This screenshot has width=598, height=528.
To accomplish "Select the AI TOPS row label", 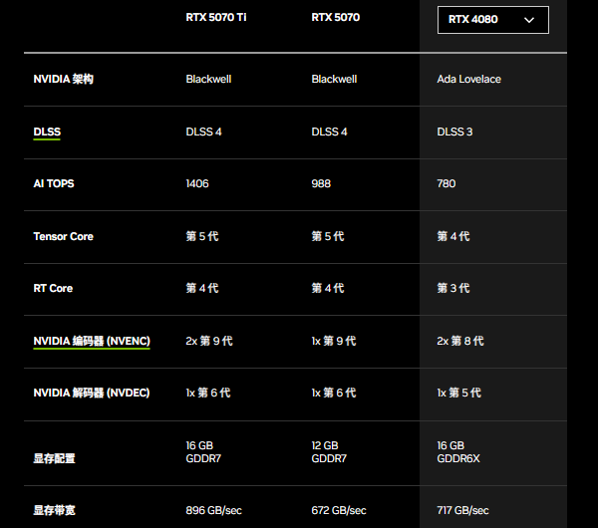I will click(x=54, y=184).
